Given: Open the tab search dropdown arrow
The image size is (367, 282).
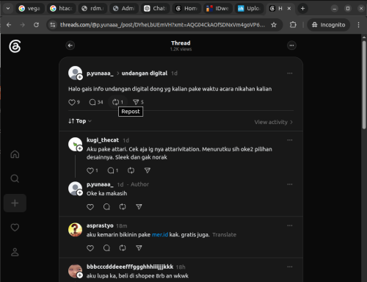Looking at the screenshot, I should 8,9.
